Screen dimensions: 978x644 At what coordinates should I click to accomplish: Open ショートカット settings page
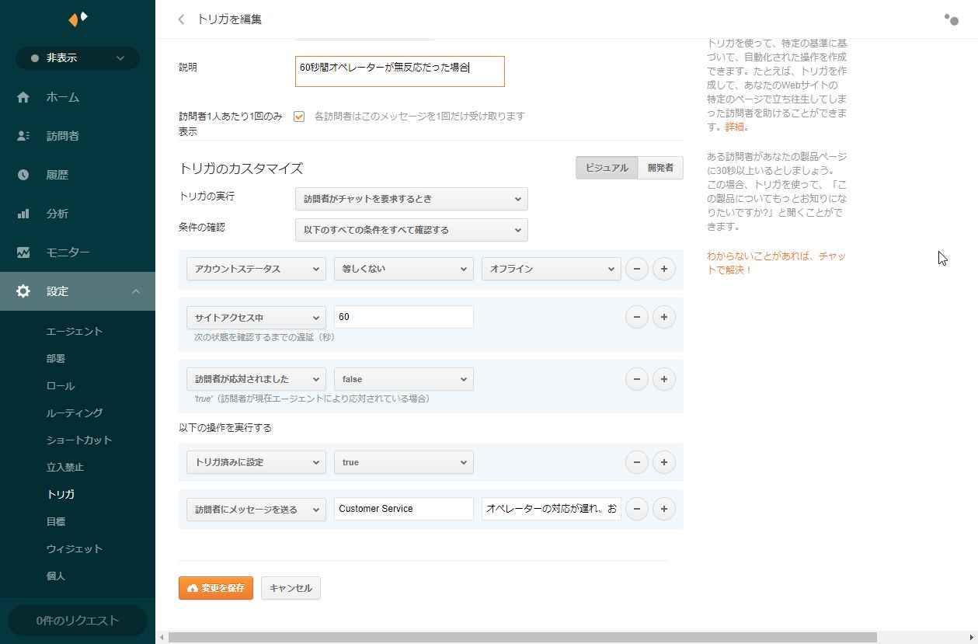(x=79, y=440)
